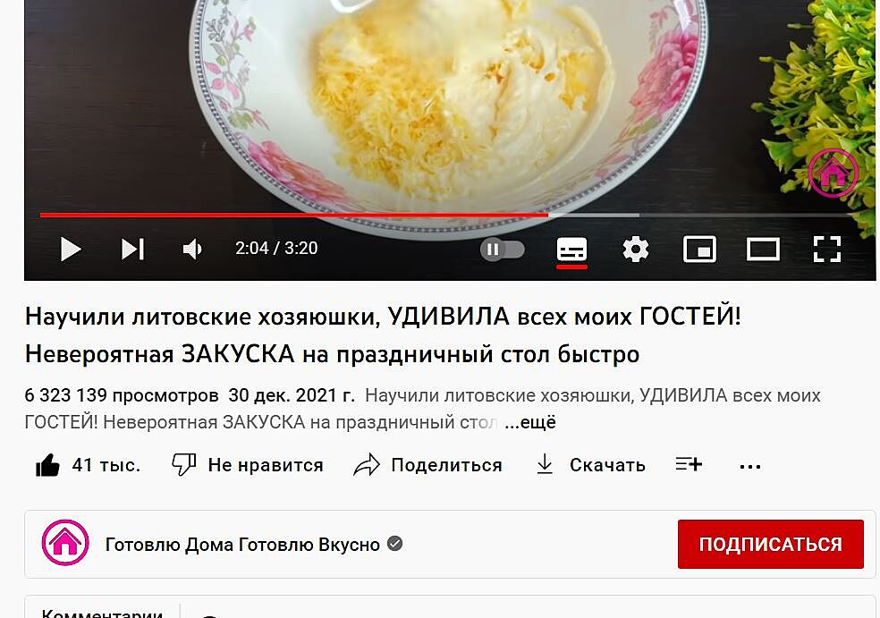Switch to theater mode view
Viewport: 880px width, 618px height.
pyautogui.click(x=763, y=250)
